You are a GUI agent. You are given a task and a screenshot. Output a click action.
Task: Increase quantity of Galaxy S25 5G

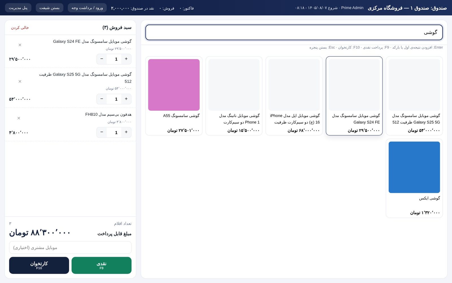[x=126, y=99]
